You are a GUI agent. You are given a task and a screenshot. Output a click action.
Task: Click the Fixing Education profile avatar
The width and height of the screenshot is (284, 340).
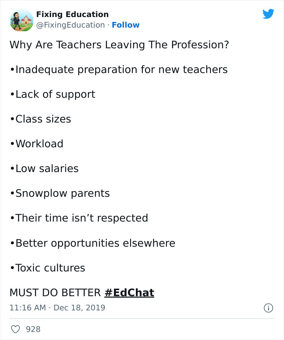click(x=21, y=19)
